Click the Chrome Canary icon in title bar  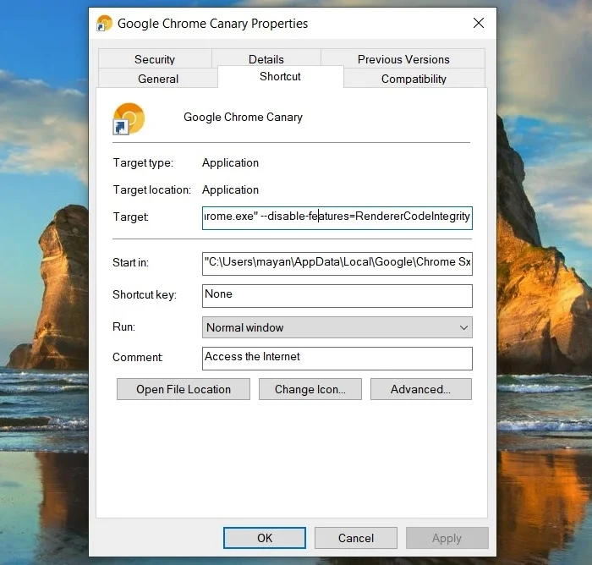105,23
